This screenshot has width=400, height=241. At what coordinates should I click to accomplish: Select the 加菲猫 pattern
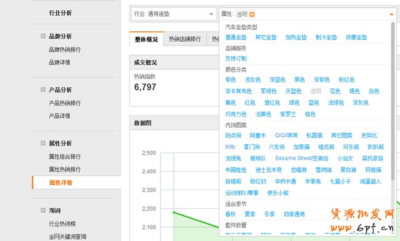[301, 147]
